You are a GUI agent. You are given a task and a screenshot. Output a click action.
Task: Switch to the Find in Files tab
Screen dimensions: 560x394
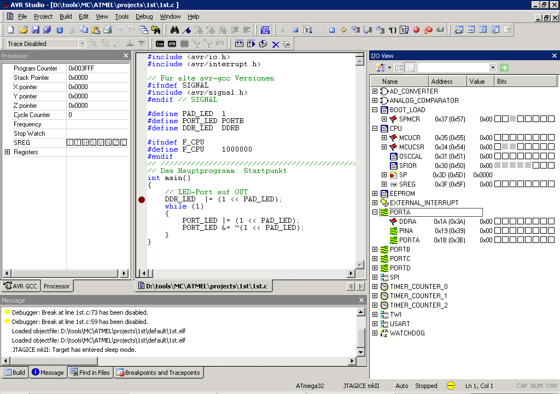(90, 373)
